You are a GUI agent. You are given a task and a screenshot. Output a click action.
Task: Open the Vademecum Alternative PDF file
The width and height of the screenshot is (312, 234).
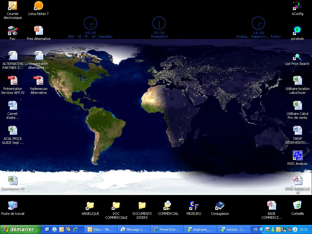pyautogui.click(x=38, y=81)
